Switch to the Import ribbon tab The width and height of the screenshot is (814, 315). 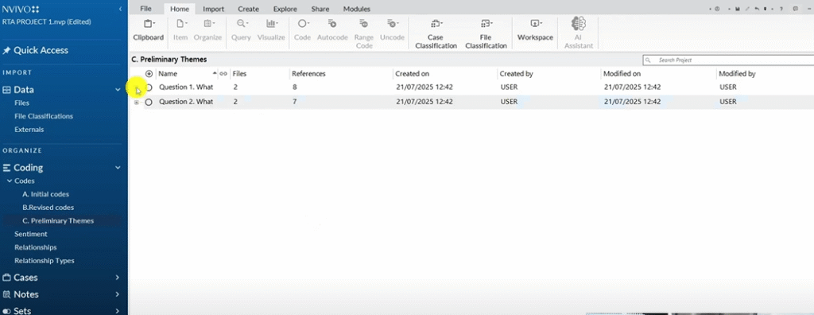pos(213,9)
